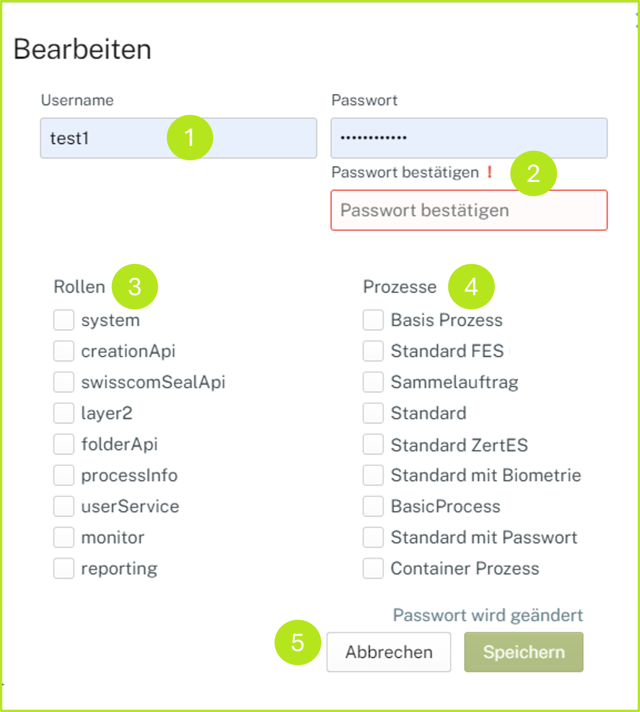This screenshot has width=640, height=712.
Task: Select the folderApi role checkbox
Action: click(x=64, y=444)
